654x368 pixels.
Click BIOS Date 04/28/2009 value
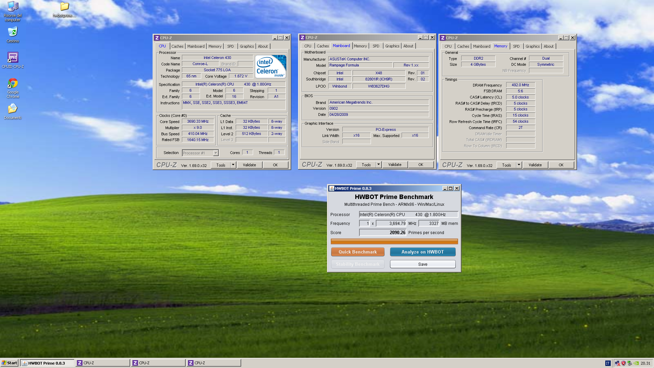point(378,114)
